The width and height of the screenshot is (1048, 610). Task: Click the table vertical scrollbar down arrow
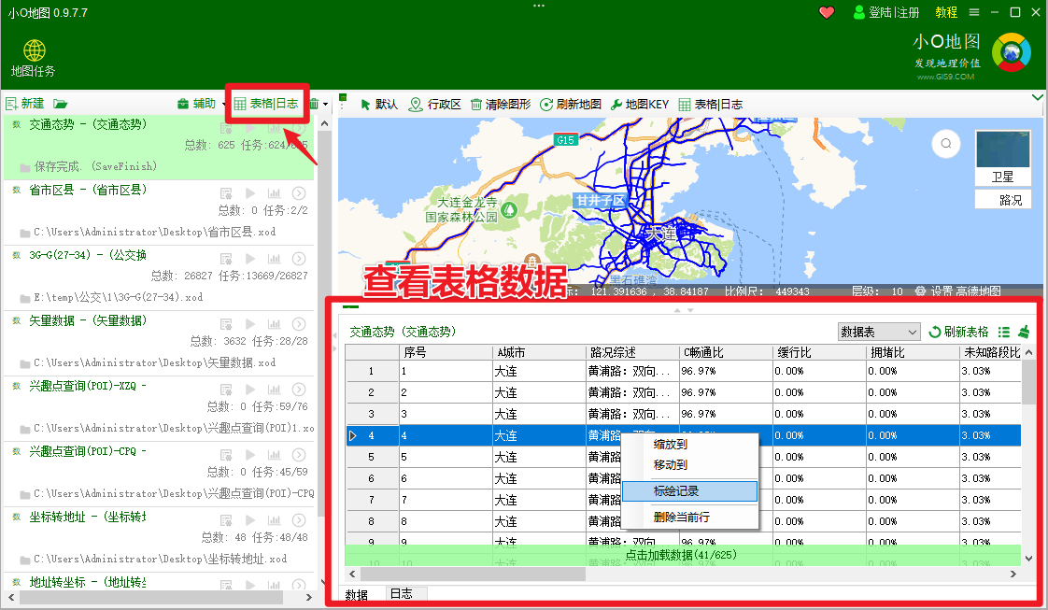pos(1028,558)
